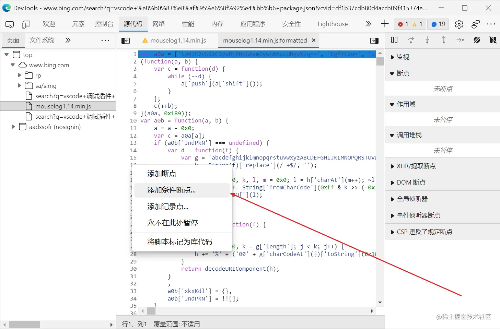The height and width of the screenshot is (329, 500).
Task: Click the 覆盖范围: 不适用 status text
Action: [177, 324]
